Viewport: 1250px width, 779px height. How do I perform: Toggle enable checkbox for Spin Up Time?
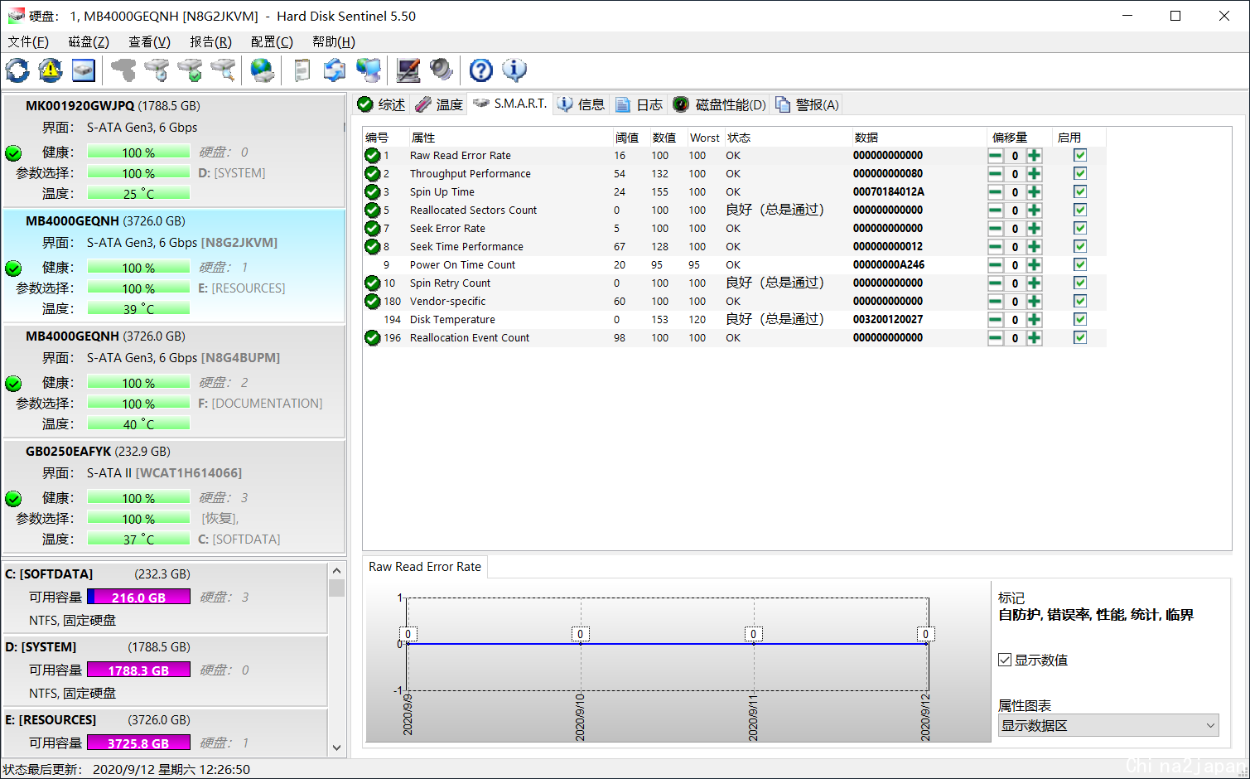[1080, 192]
